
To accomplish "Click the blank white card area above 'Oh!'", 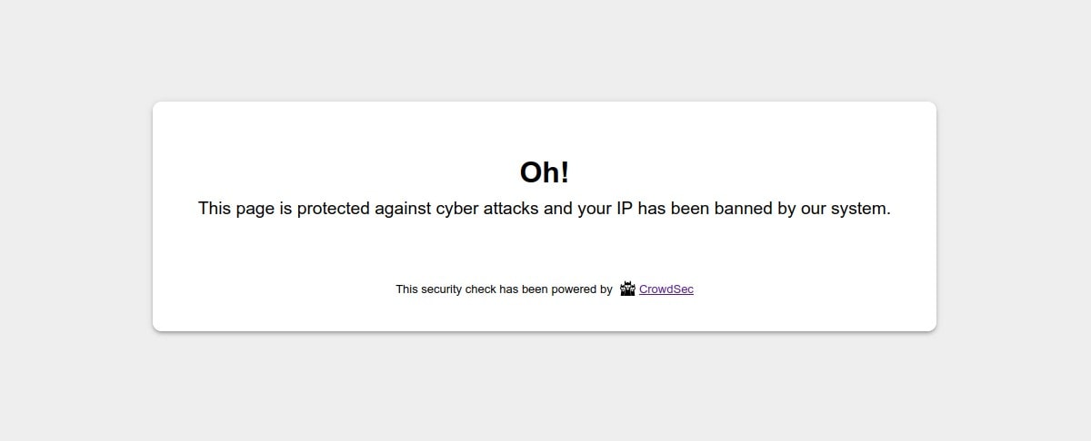I will pos(545,127).
